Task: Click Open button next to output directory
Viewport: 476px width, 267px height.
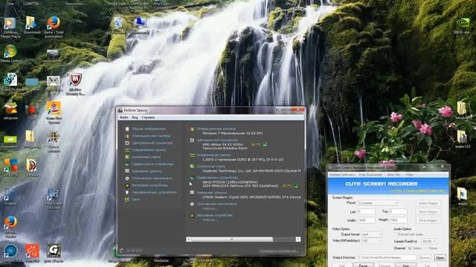Action: coord(440,258)
